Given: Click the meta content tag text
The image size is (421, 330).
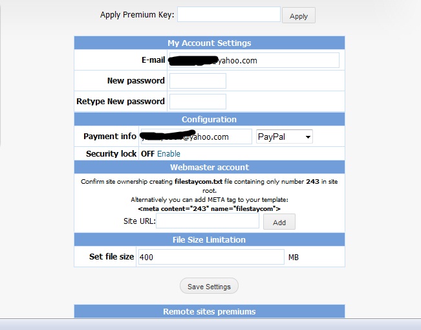Looking at the screenshot, I should point(209,208).
